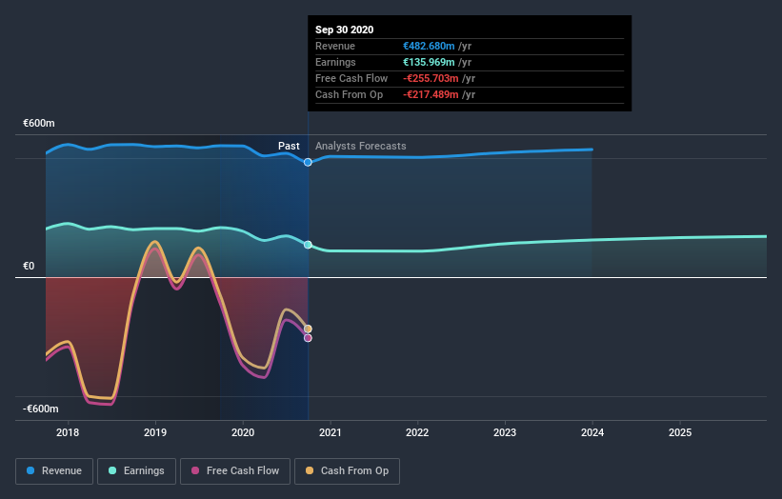Toggle the Cash From Op legend button

(x=347, y=471)
